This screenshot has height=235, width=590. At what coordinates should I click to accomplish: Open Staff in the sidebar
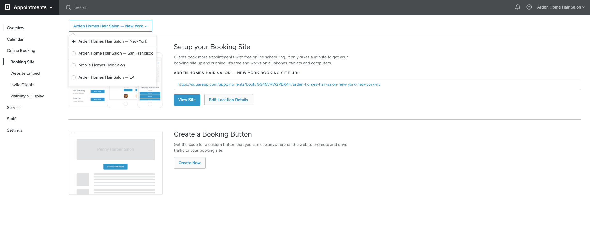pyautogui.click(x=11, y=119)
